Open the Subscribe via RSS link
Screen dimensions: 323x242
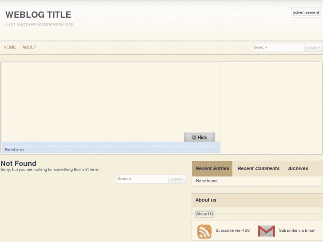pos(232,230)
